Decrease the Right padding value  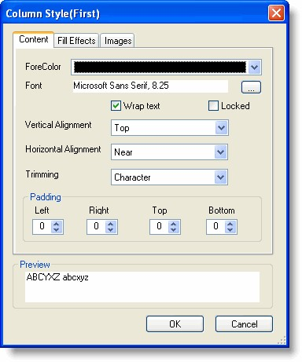click(x=111, y=229)
